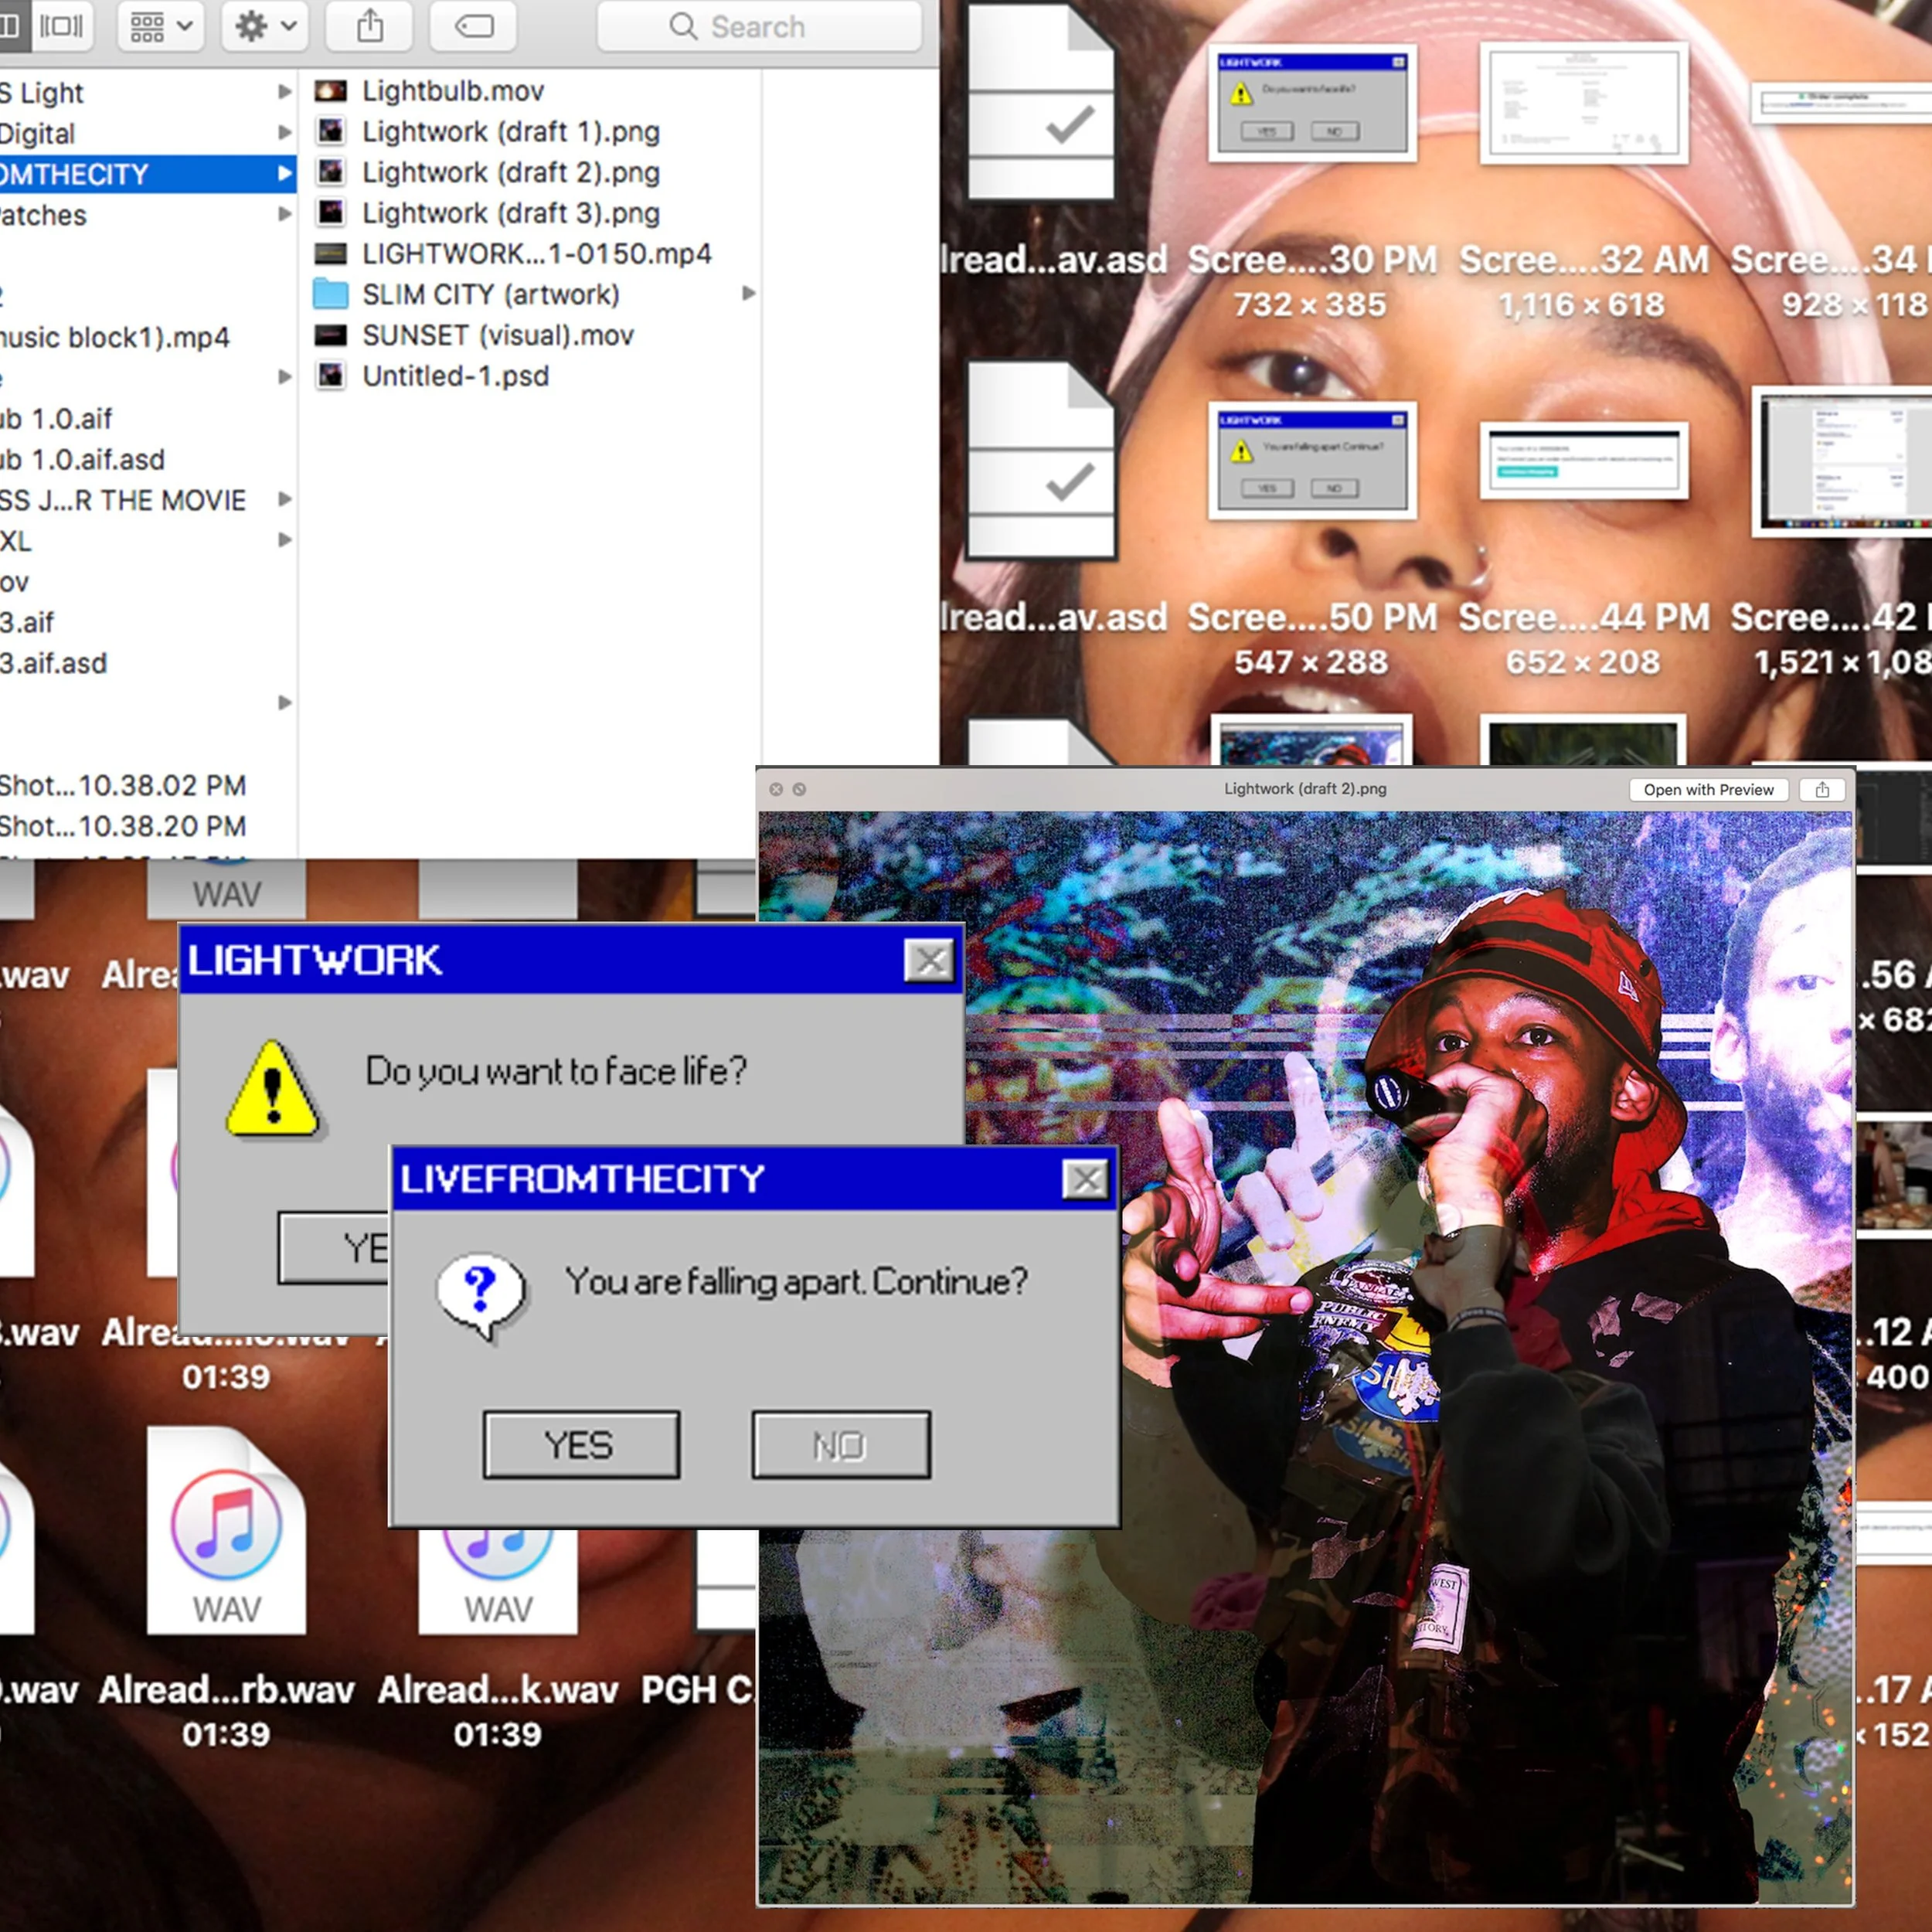Viewport: 1932px width, 1932px height.
Task: Select Lightwork (draft 3).png file
Action: click(x=510, y=213)
